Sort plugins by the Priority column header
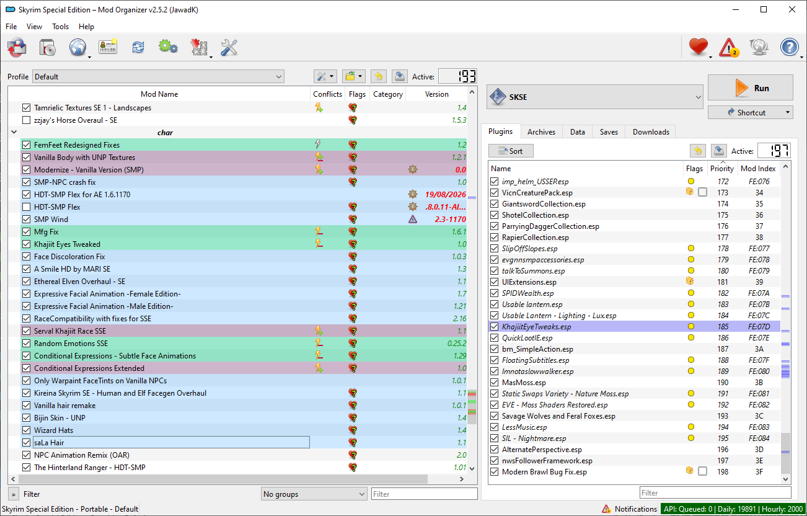807x516 pixels. coord(722,168)
